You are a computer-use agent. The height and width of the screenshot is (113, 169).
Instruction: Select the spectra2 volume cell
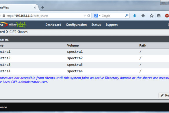click(x=75, y=58)
